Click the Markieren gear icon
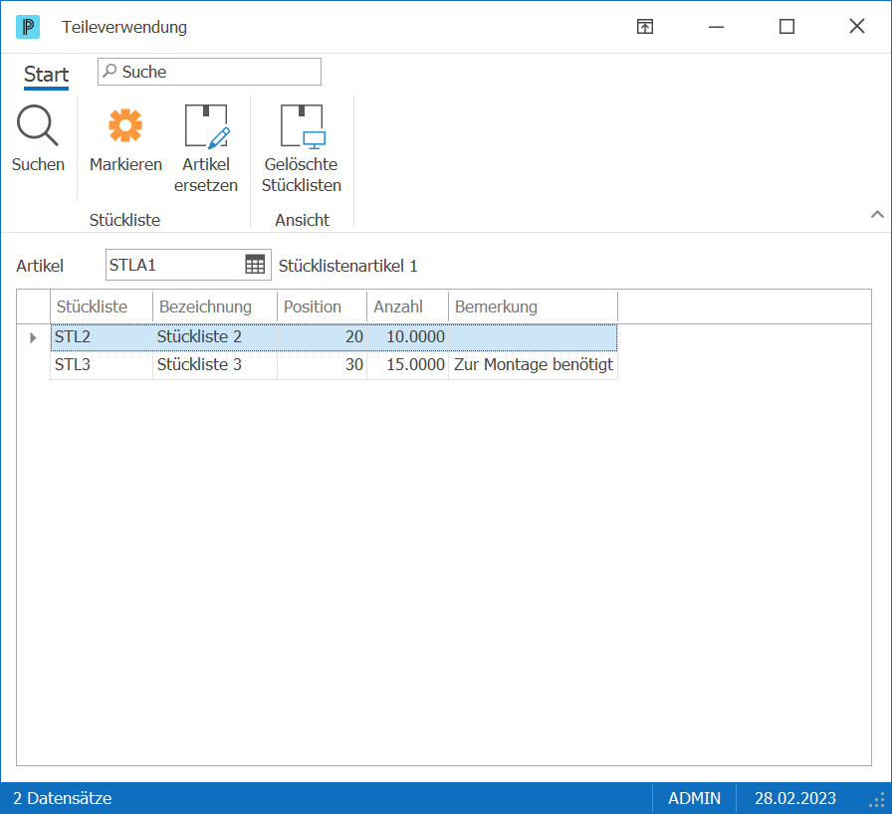This screenshot has height=814, width=892. (x=125, y=125)
